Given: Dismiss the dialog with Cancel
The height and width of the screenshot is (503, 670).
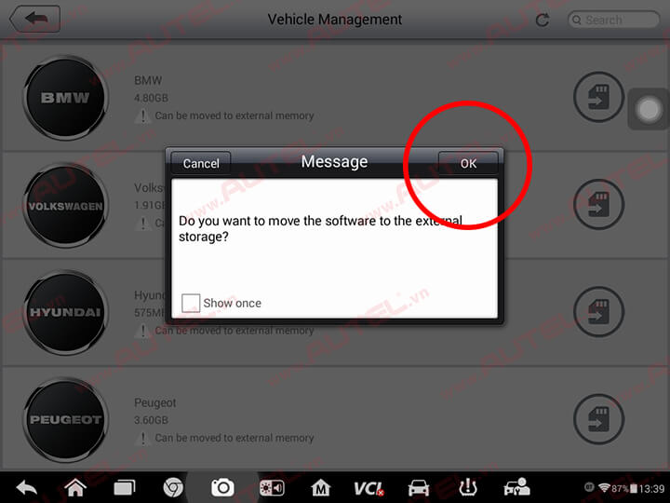Looking at the screenshot, I should 201,163.
